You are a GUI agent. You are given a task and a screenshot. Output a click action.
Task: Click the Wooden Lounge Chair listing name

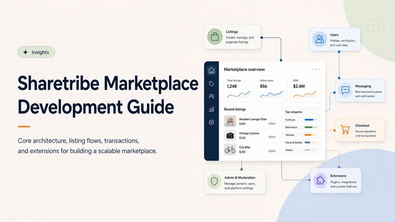253,119
